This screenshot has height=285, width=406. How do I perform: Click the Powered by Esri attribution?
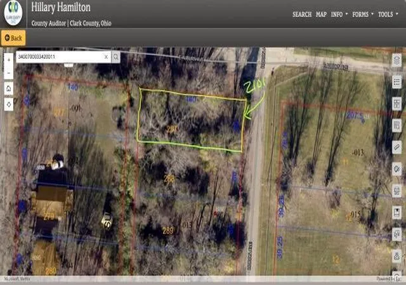point(389,279)
